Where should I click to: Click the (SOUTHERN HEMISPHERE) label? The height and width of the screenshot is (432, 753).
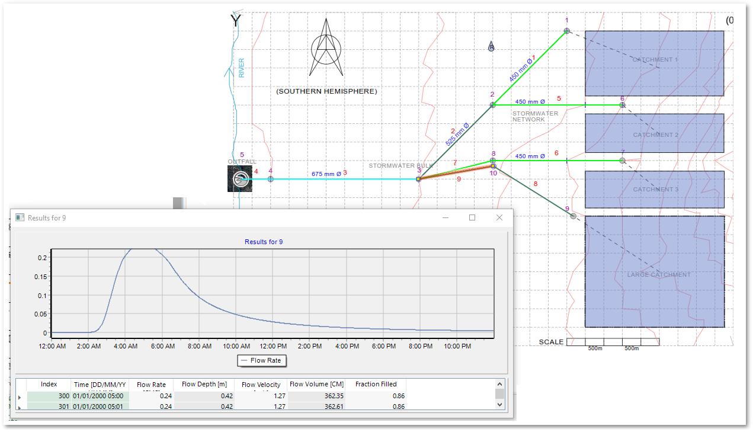(326, 92)
